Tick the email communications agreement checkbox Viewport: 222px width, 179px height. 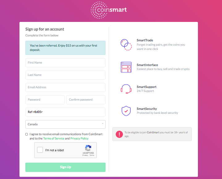click(27, 134)
